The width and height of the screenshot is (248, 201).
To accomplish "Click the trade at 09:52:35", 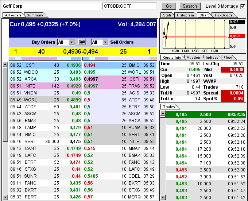I will pos(206,114).
